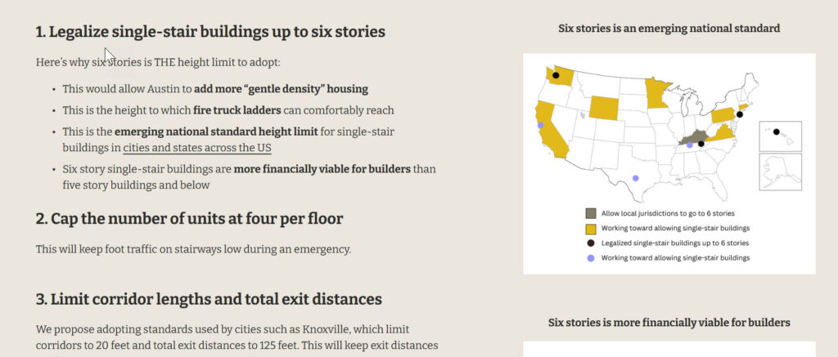Click the black circle legend marker
Screen dimensions: 838x357
(x=590, y=243)
